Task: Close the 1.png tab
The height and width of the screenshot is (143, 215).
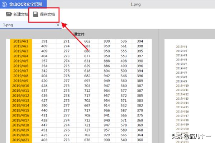Action: [x=58, y=25]
